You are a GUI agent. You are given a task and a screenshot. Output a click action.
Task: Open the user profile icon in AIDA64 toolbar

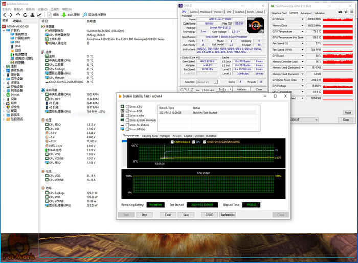pos(32,15)
